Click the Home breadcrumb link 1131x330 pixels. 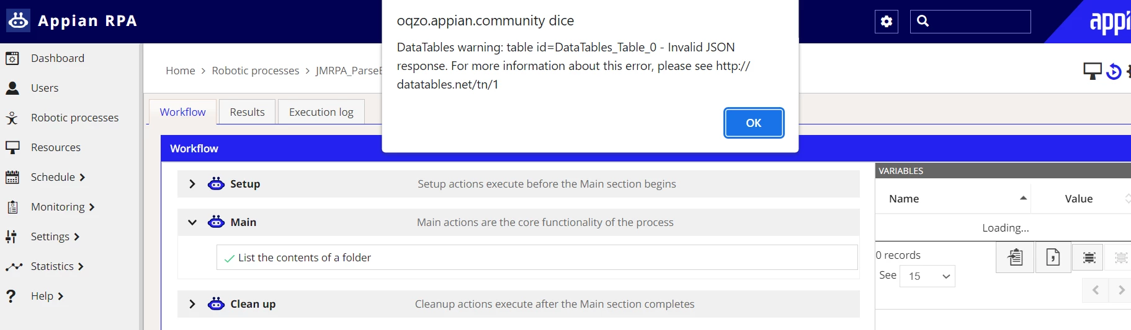point(180,71)
